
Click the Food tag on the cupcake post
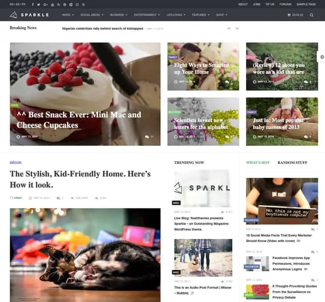pos(14,105)
